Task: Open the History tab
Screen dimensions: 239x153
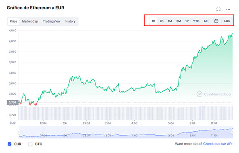Action: tap(70, 21)
